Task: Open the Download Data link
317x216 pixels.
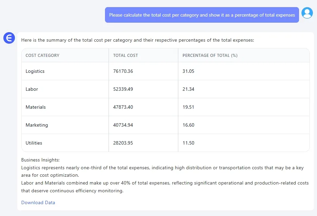Action: 38,202
